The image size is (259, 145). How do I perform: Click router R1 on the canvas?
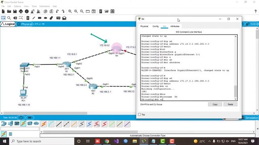[x=67, y=64]
